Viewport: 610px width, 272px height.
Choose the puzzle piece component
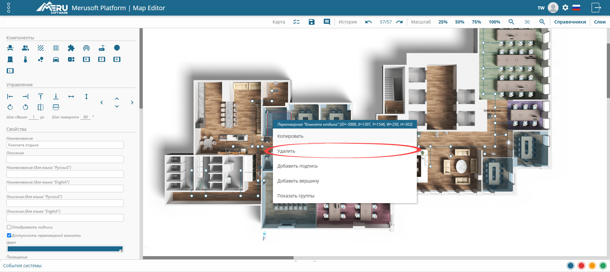71,48
